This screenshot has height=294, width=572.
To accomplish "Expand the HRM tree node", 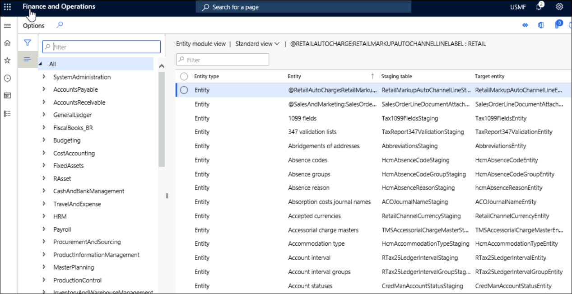I will (x=44, y=216).
